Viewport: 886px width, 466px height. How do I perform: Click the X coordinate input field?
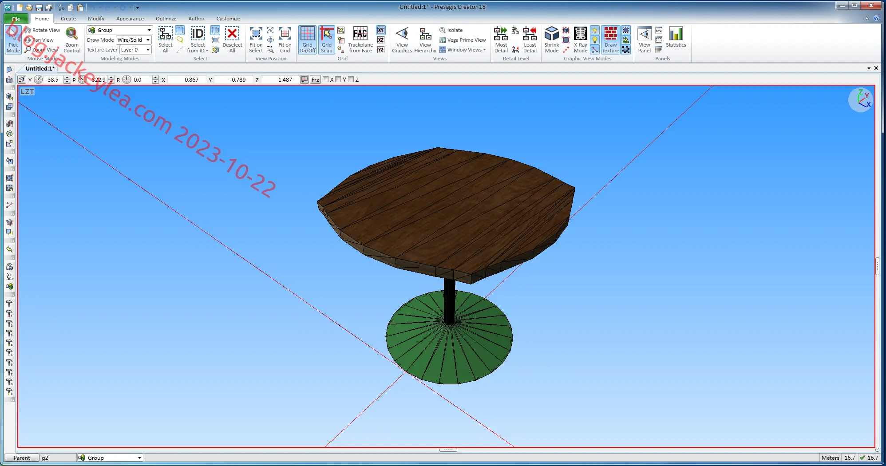pyautogui.click(x=186, y=79)
